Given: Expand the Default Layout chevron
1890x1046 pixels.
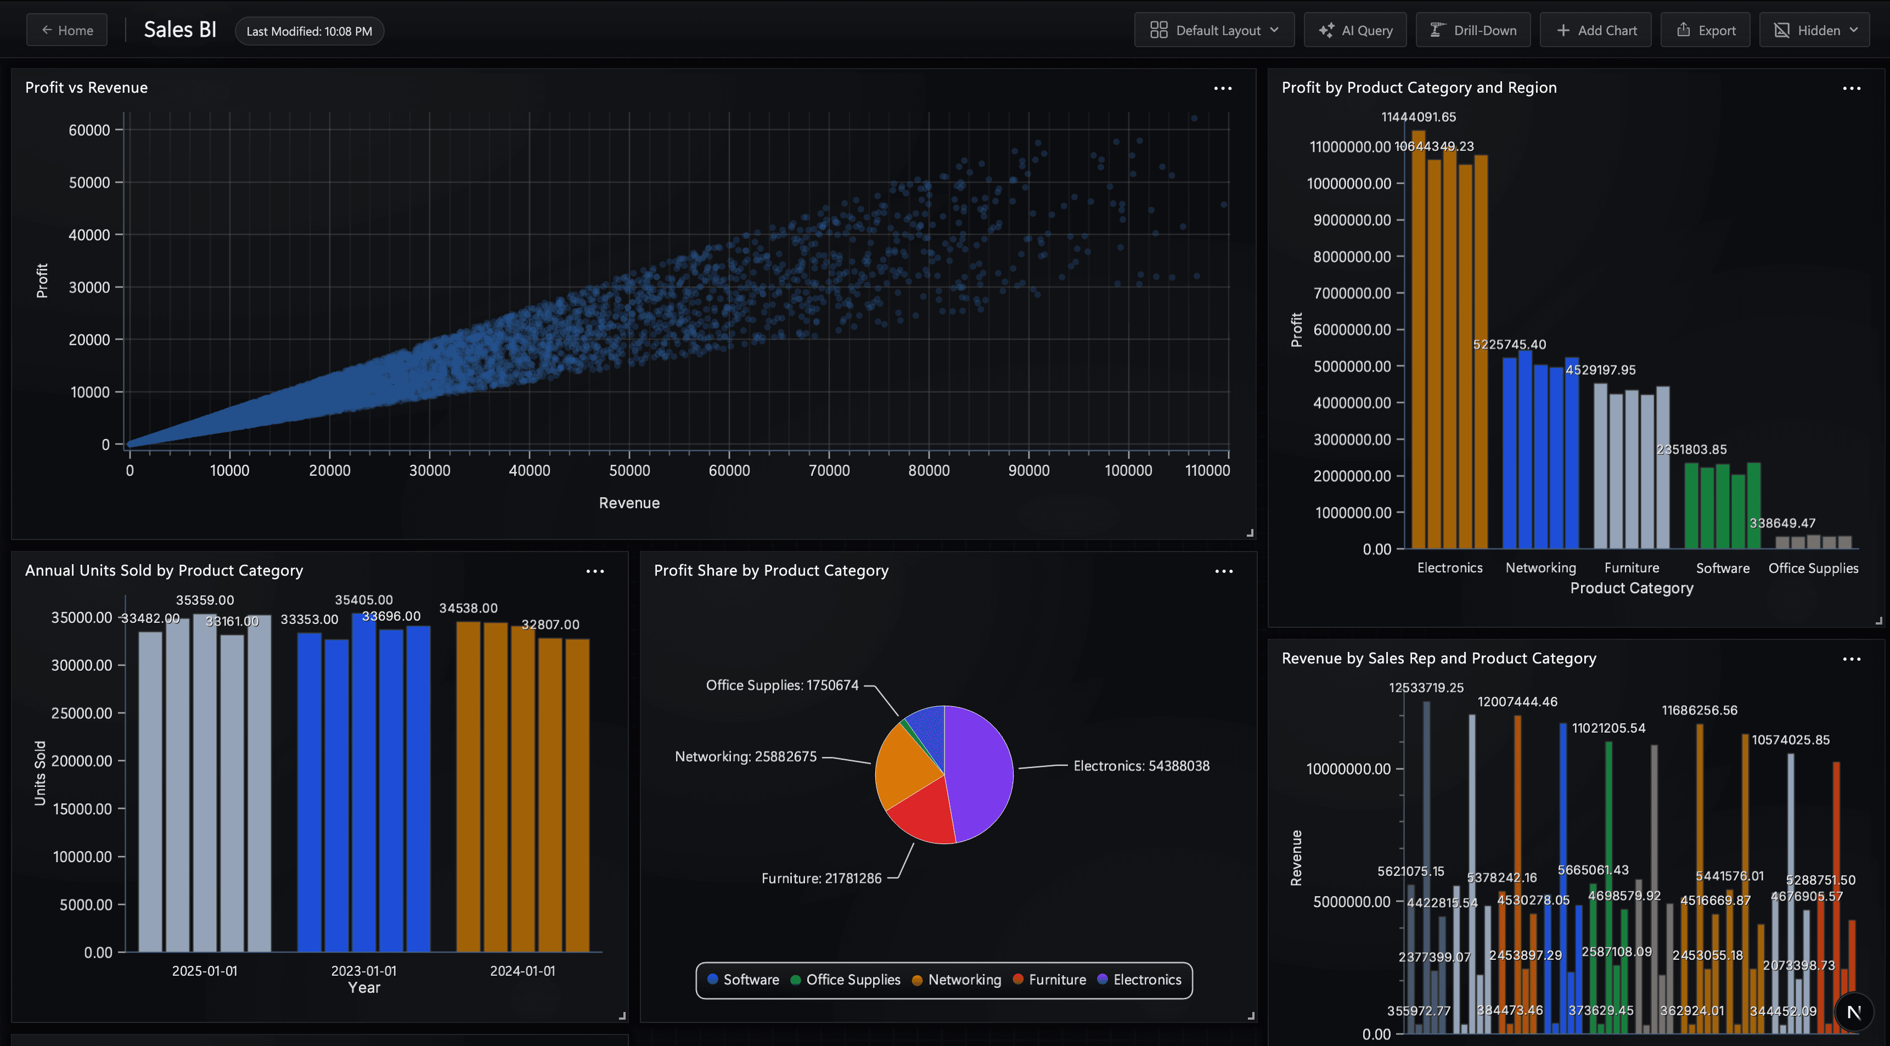Looking at the screenshot, I should (1274, 30).
